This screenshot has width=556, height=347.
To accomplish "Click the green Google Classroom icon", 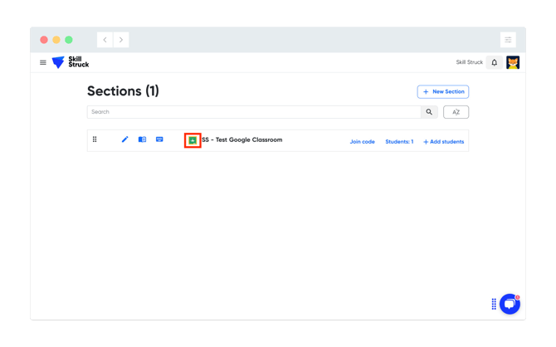I will [193, 140].
